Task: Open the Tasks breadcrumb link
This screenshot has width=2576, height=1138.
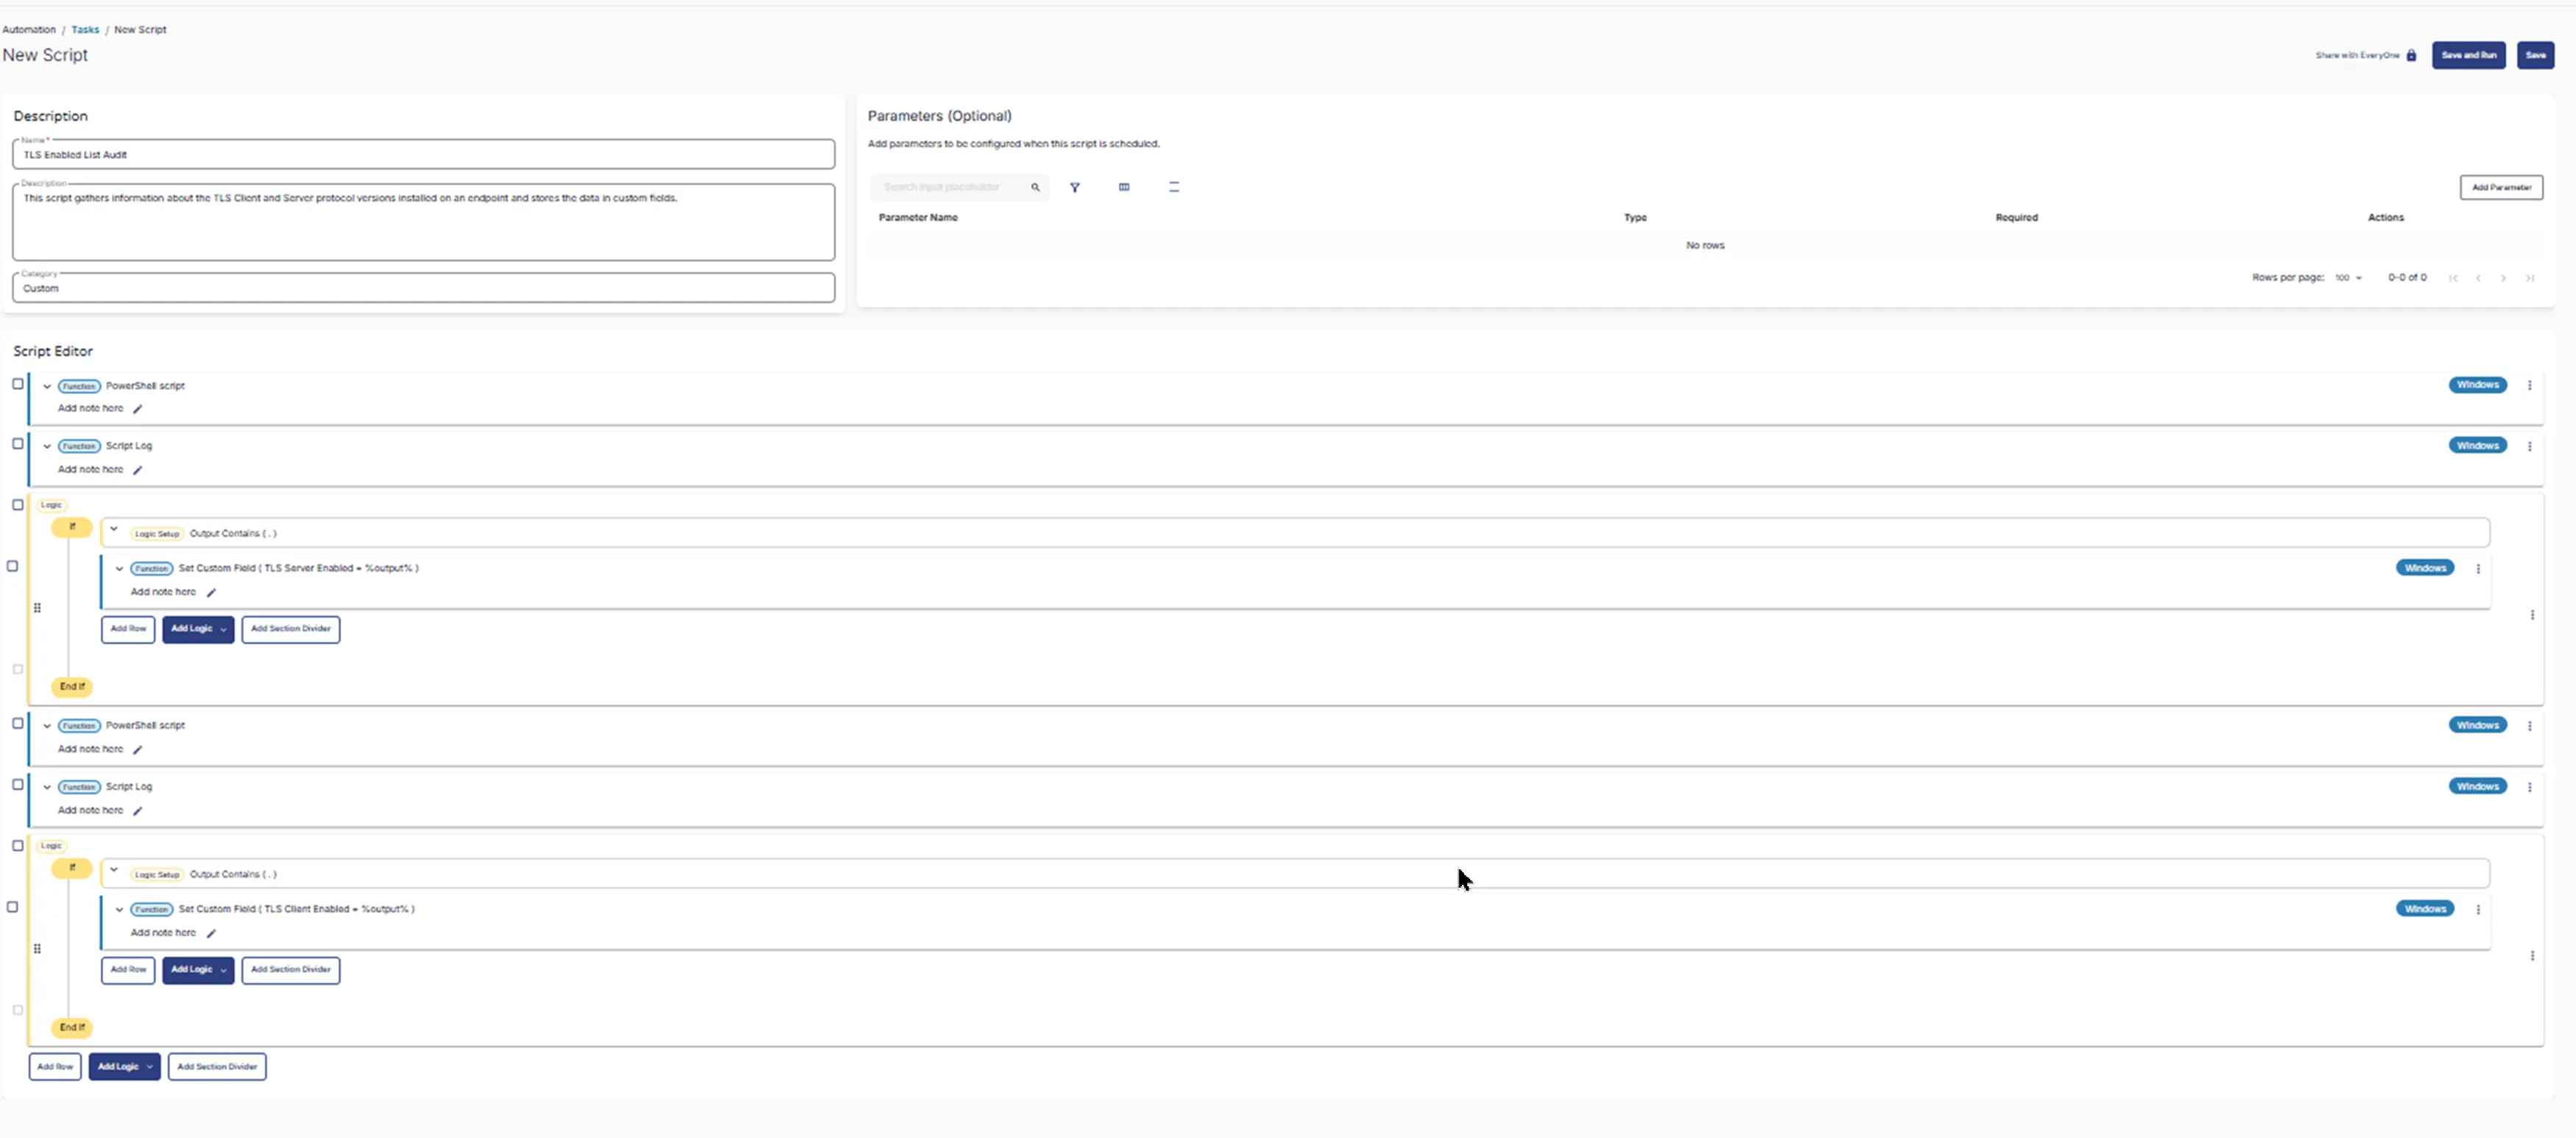Action: coord(85,30)
